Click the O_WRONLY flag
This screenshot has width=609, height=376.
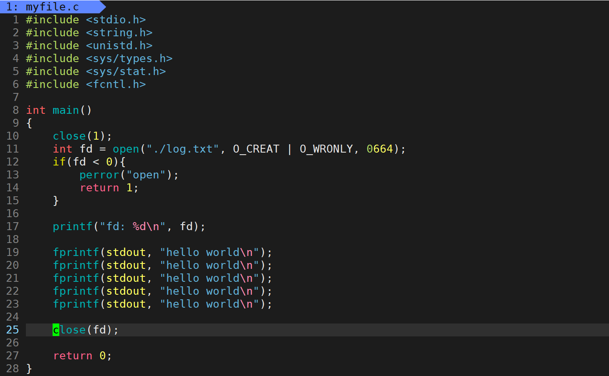326,149
